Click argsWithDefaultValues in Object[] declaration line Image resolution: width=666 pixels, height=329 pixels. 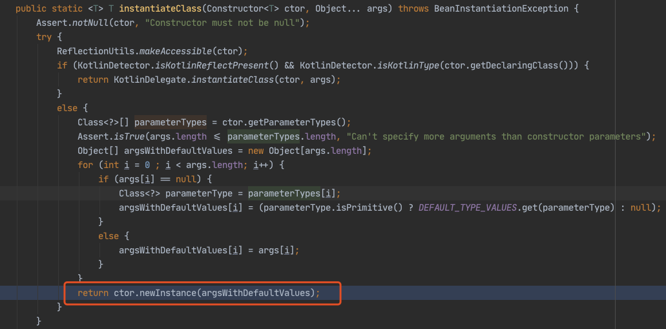pos(178,151)
